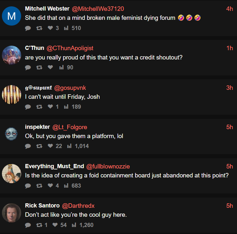The width and height of the screenshot is (237, 234).
Task: Like C'Thun's reply about credit shoutout
Action: tap(50, 67)
